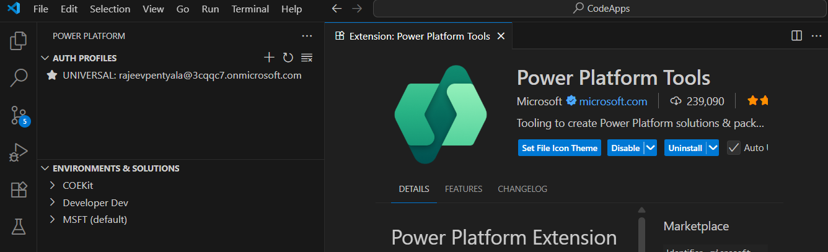The height and width of the screenshot is (252, 828).
Task: Open the Extensions view icon
Action: tap(19, 189)
